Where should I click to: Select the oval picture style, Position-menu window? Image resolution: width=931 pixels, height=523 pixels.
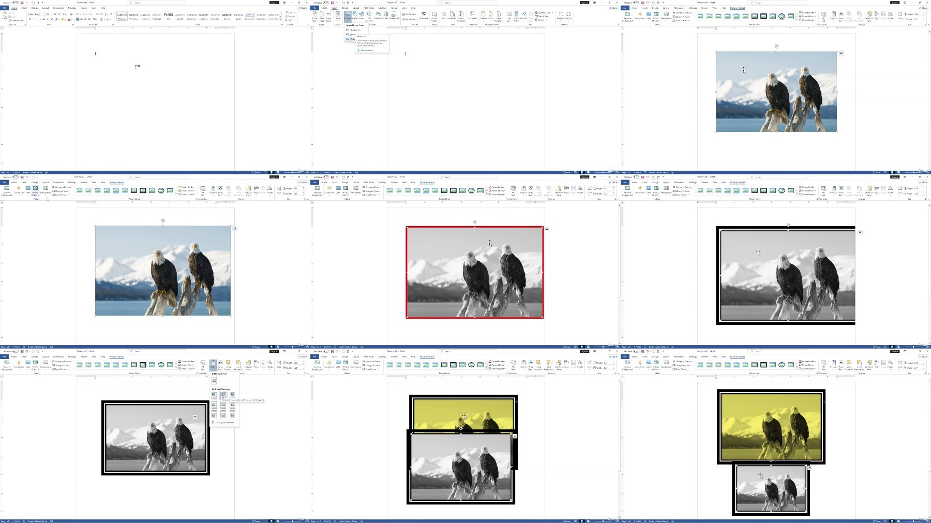click(161, 365)
